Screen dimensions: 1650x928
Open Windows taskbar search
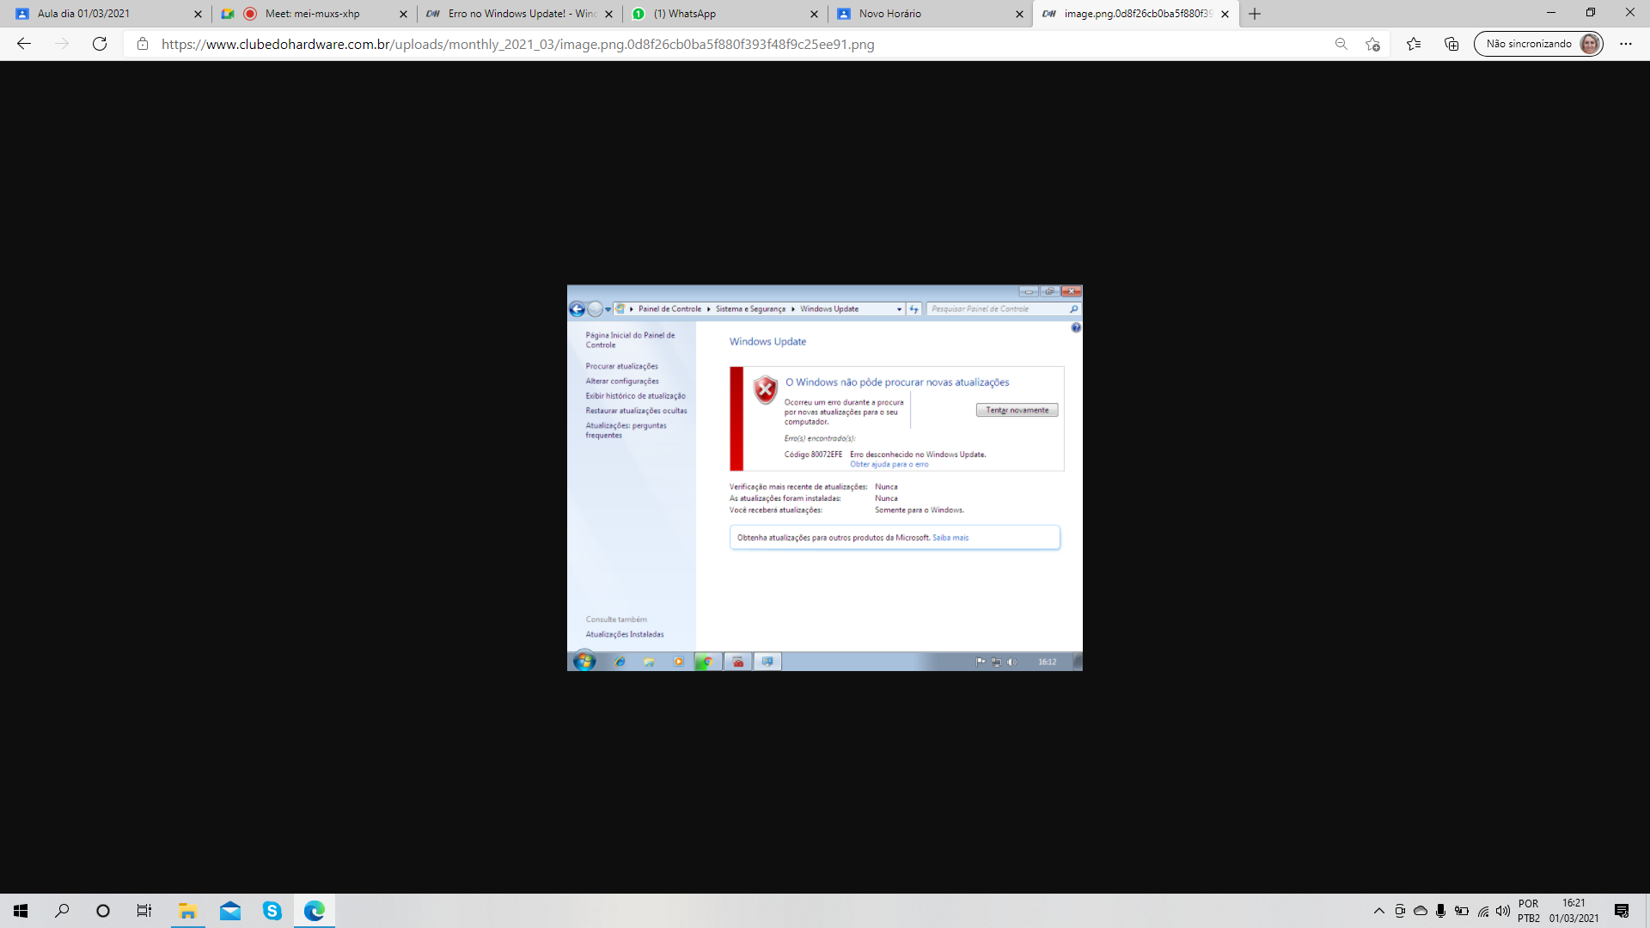(x=62, y=911)
